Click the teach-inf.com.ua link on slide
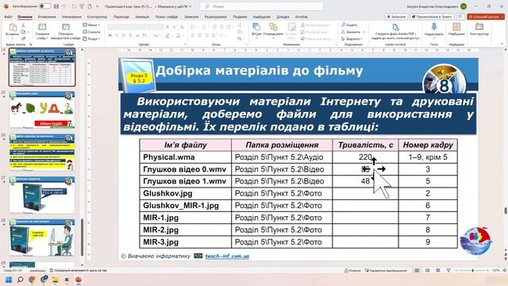Screen dimensions: 508x286 pyautogui.click(x=227, y=256)
